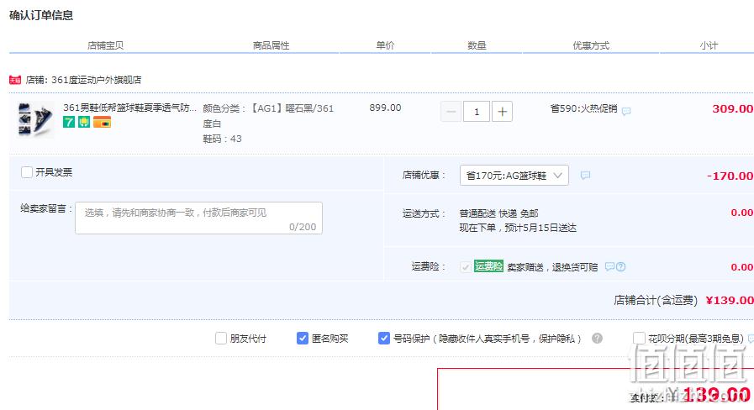Click the 卖家赠送，退换货可赔 text
The height and width of the screenshot is (410, 754).
point(552,267)
